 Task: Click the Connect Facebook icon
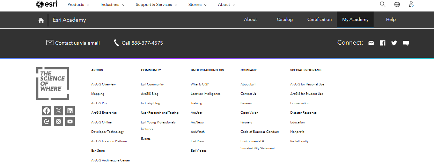383,43
